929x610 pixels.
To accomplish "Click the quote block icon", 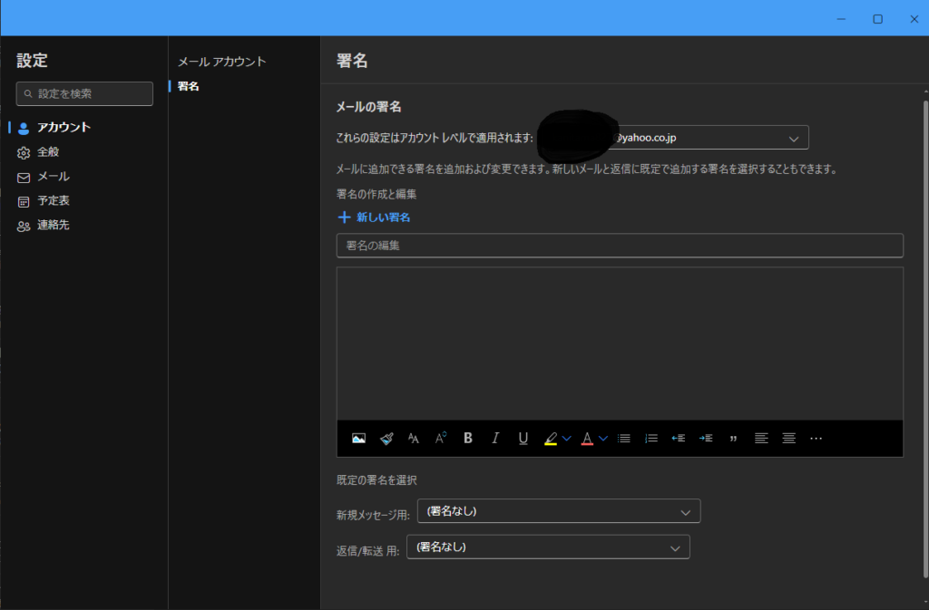I will [x=733, y=439].
